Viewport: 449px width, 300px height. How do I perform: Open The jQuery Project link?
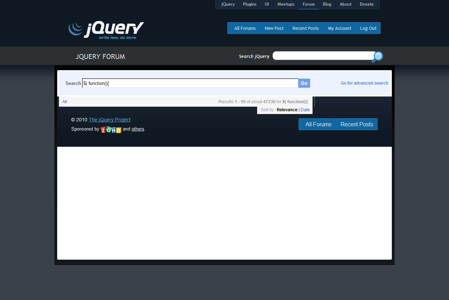click(109, 120)
